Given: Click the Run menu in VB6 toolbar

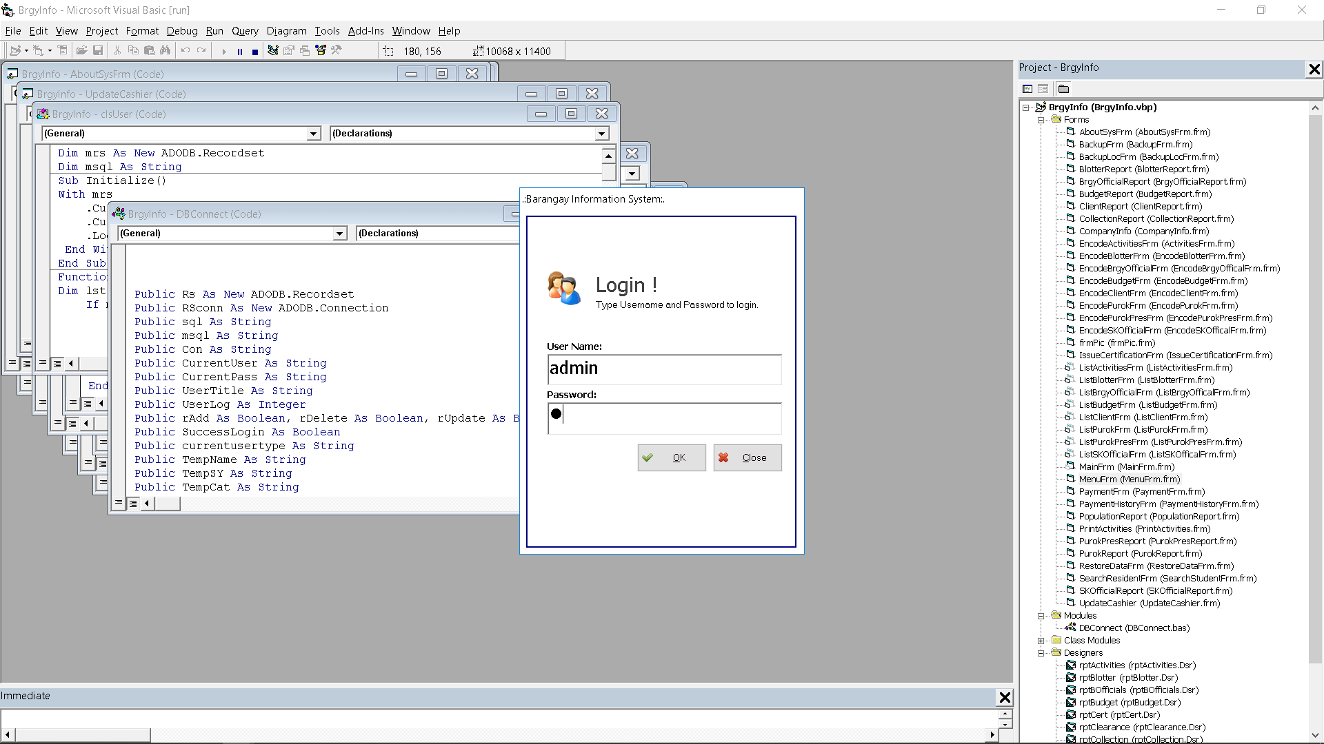Looking at the screenshot, I should [214, 31].
